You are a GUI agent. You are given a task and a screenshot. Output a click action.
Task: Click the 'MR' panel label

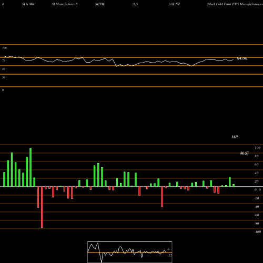(x=235, y=137)
